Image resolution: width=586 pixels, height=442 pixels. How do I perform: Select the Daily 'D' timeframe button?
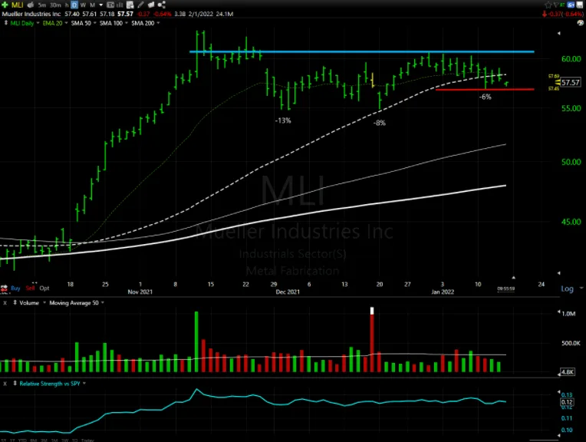(x=74, y=5)
